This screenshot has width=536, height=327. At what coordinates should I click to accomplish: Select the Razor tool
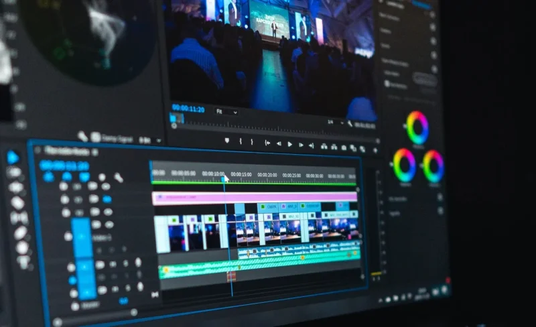pos(17,203)
